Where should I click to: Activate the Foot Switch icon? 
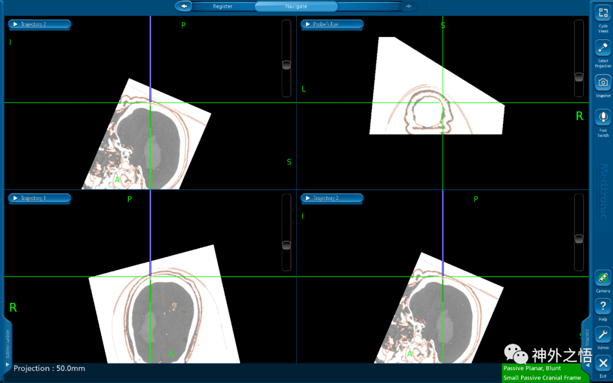603,118
